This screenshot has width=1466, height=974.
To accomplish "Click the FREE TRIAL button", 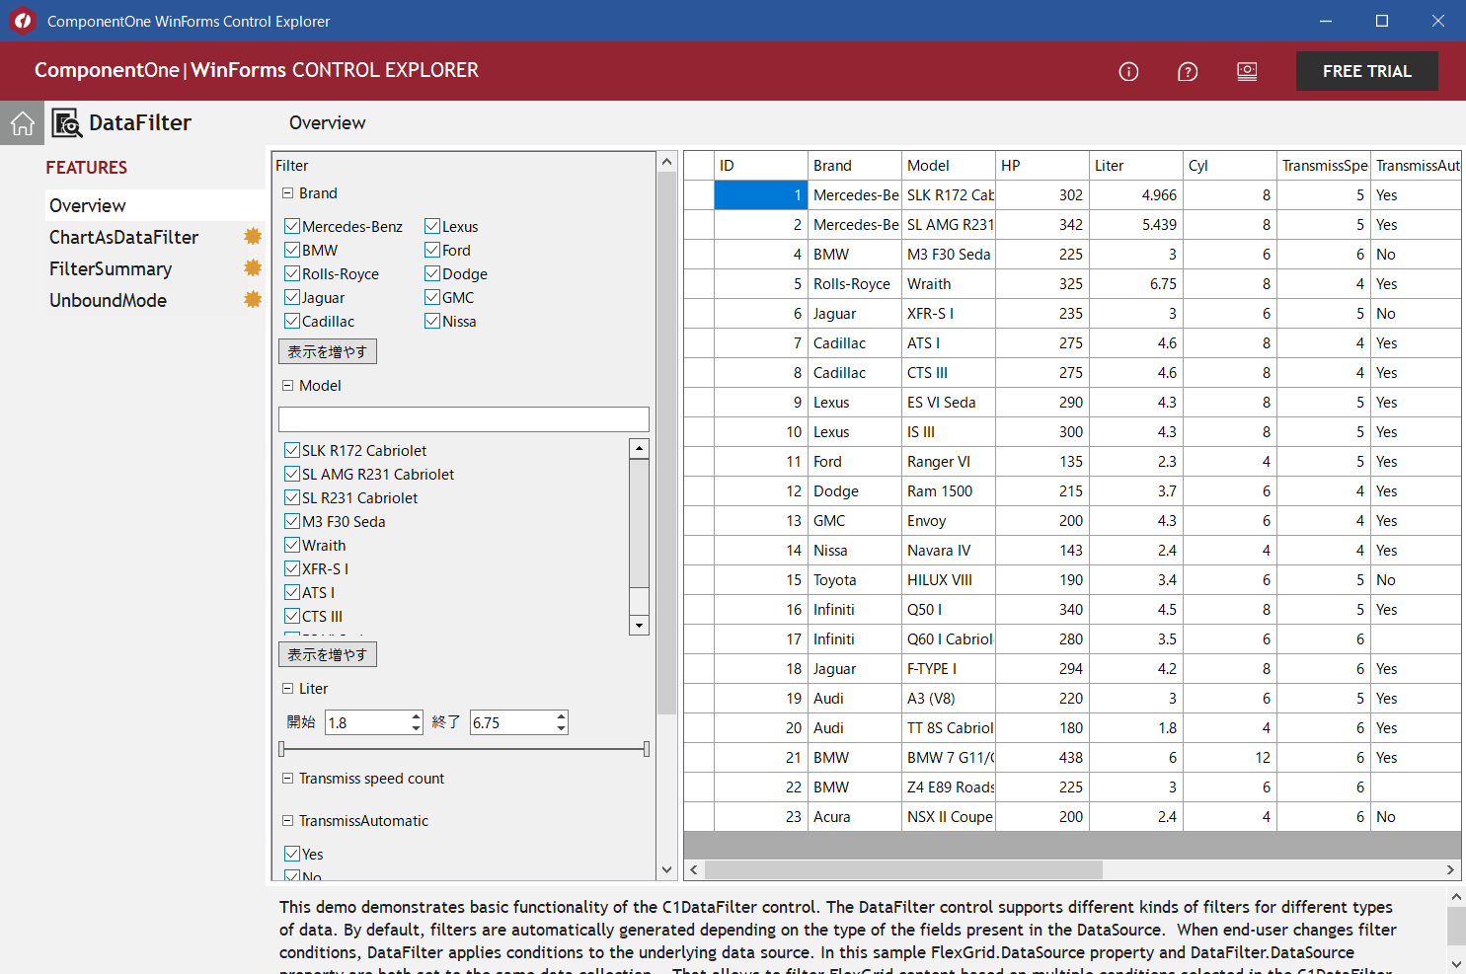I will coord(1366,71).
